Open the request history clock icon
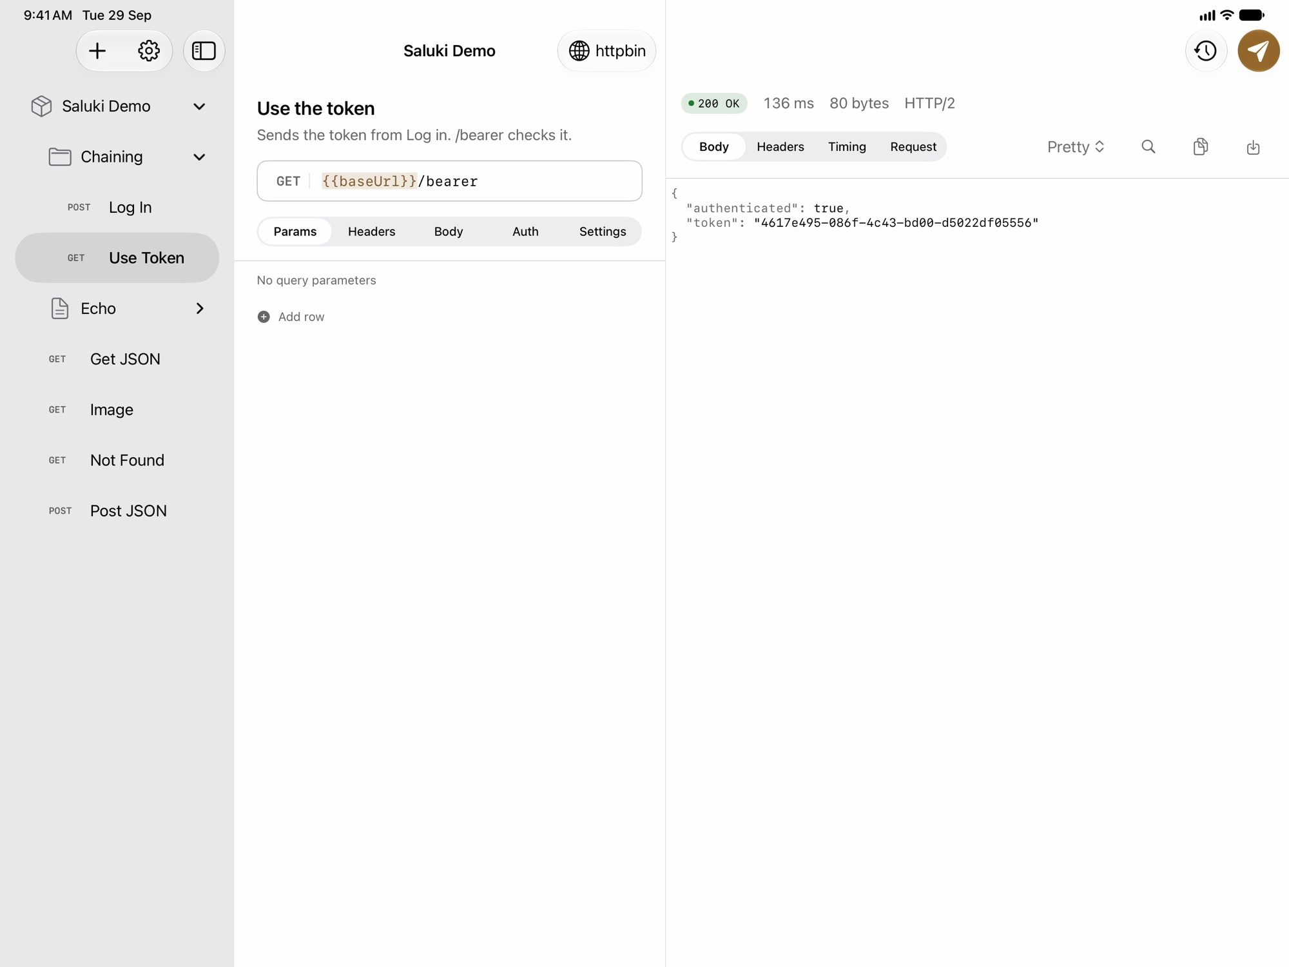This screenshot has height=967, width=1289. click(x=1205, y=51)
